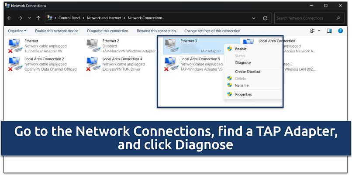Click Enable in the context menu
This screenshot has width=352, height=175.
pos(241,49)
